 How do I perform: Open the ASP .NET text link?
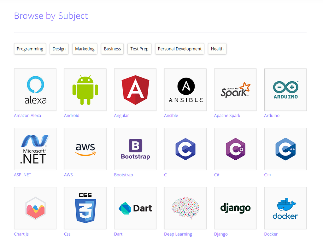[x=23, y=175]
